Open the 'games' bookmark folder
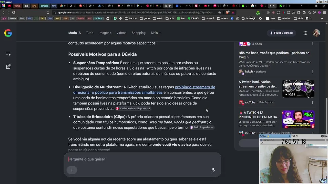328x184 pixels. [145, 18]
